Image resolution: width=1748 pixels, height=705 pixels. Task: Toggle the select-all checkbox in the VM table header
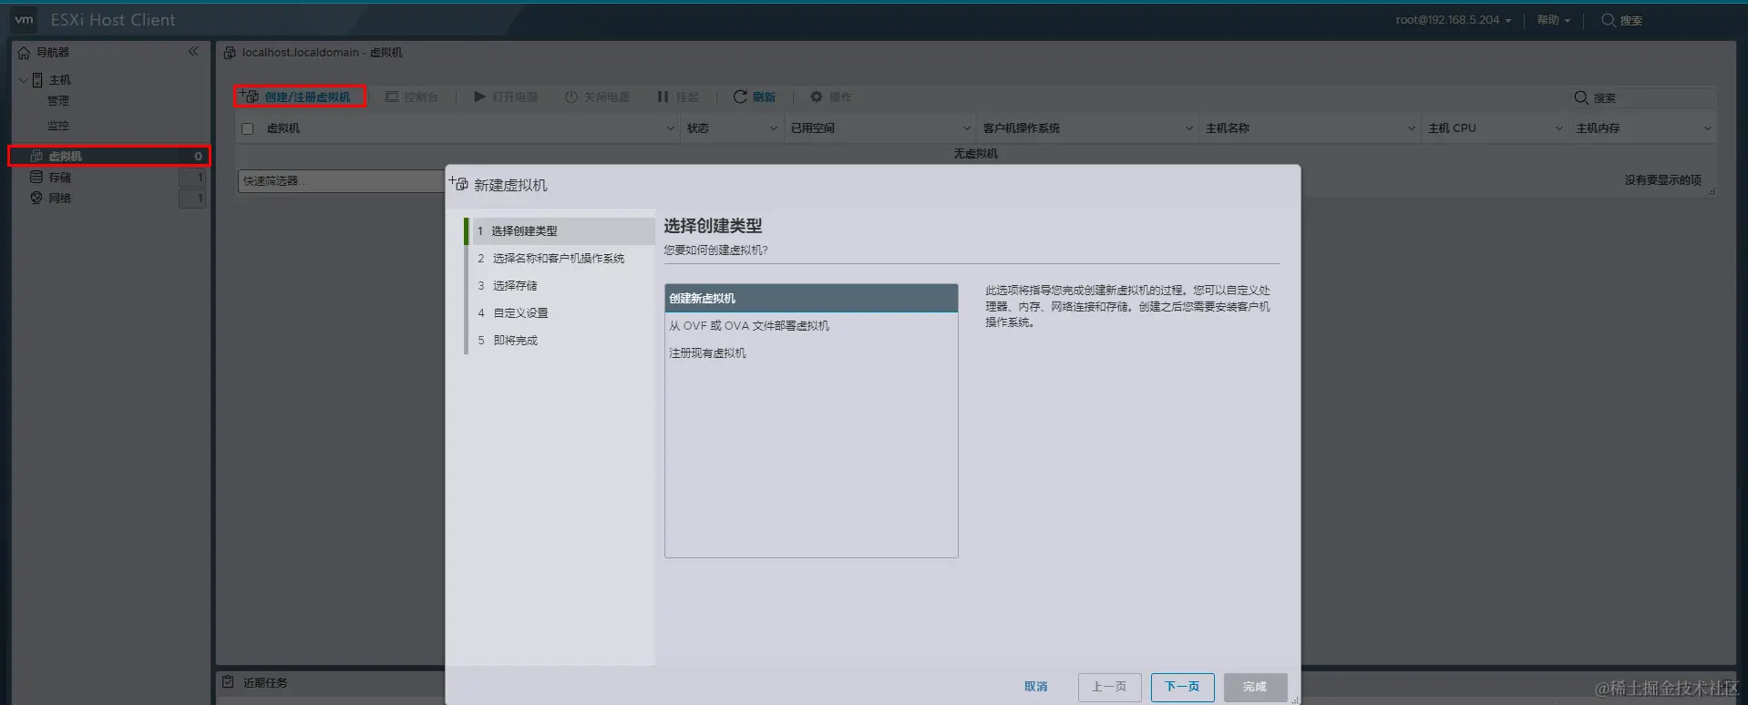click(x=247, y=128)
